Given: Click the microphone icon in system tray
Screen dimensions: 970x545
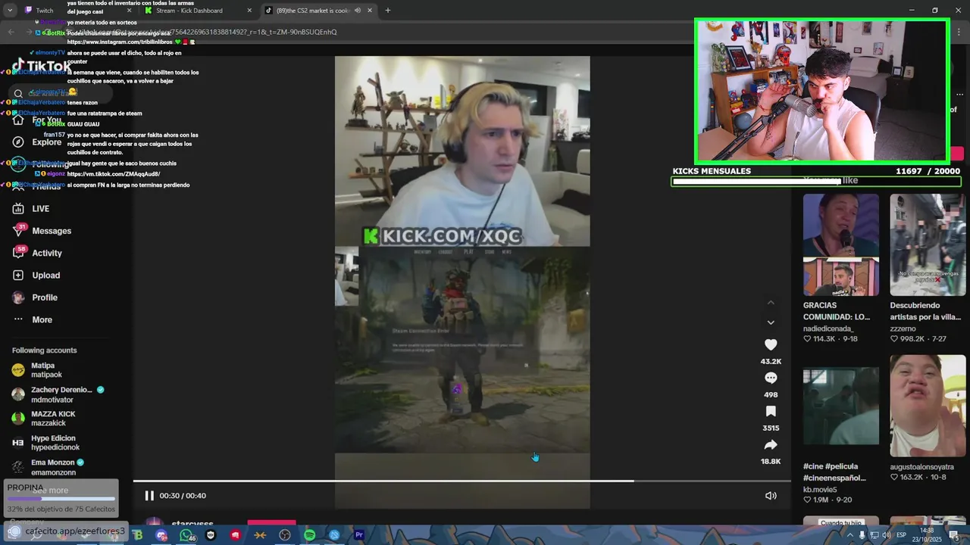Looking at the screenshot, I should point(862,535).
